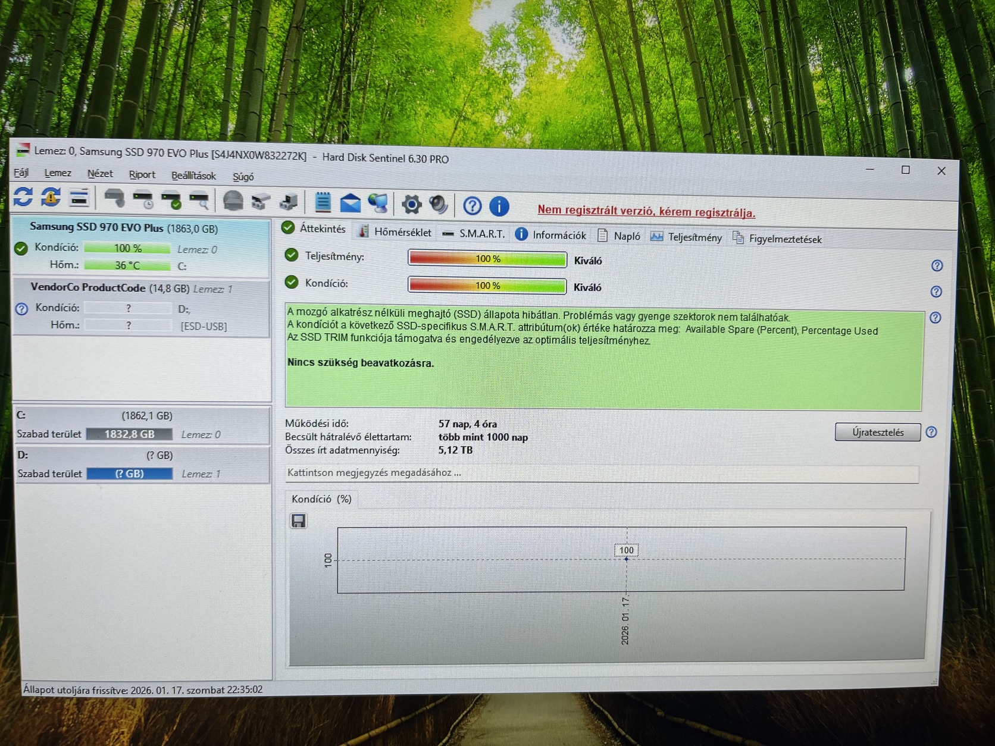Click the question icon beside VendorCo Kondíció
Image resolution: width=995 pixels, height=746 pixels.
(22, 309)
